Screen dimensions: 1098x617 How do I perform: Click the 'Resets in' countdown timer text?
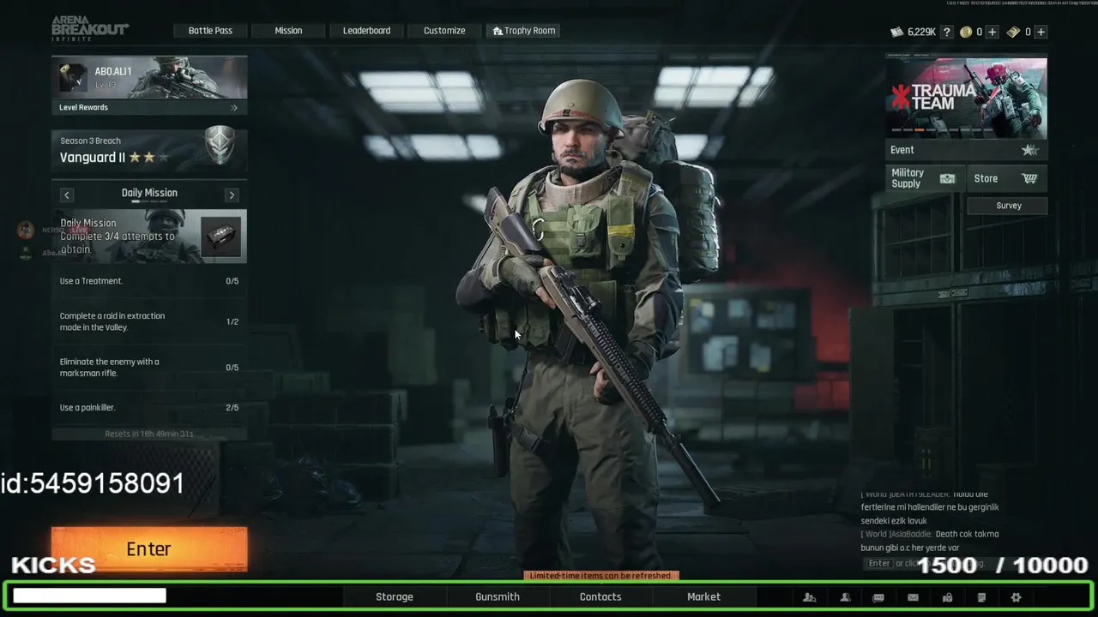pos(149,434)
